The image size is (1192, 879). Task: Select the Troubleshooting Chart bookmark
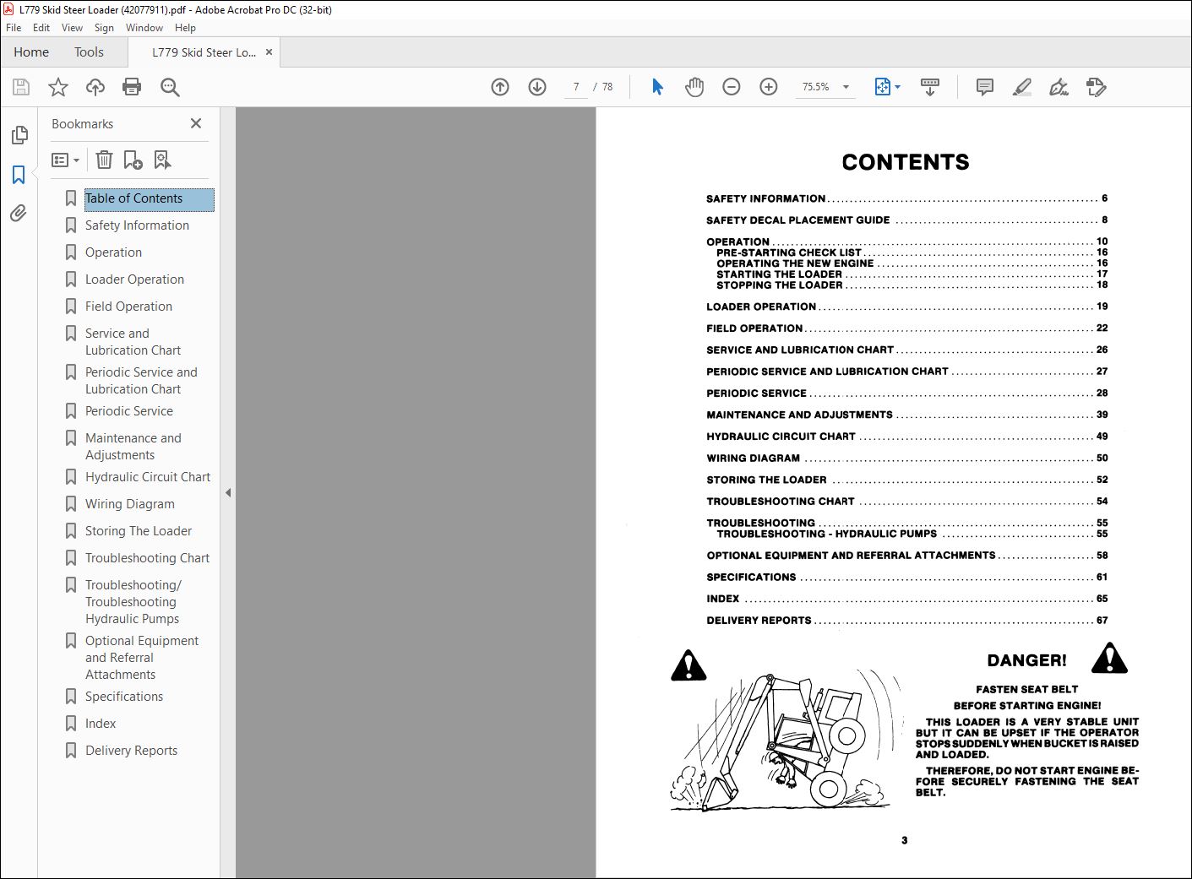coord(147,558)
